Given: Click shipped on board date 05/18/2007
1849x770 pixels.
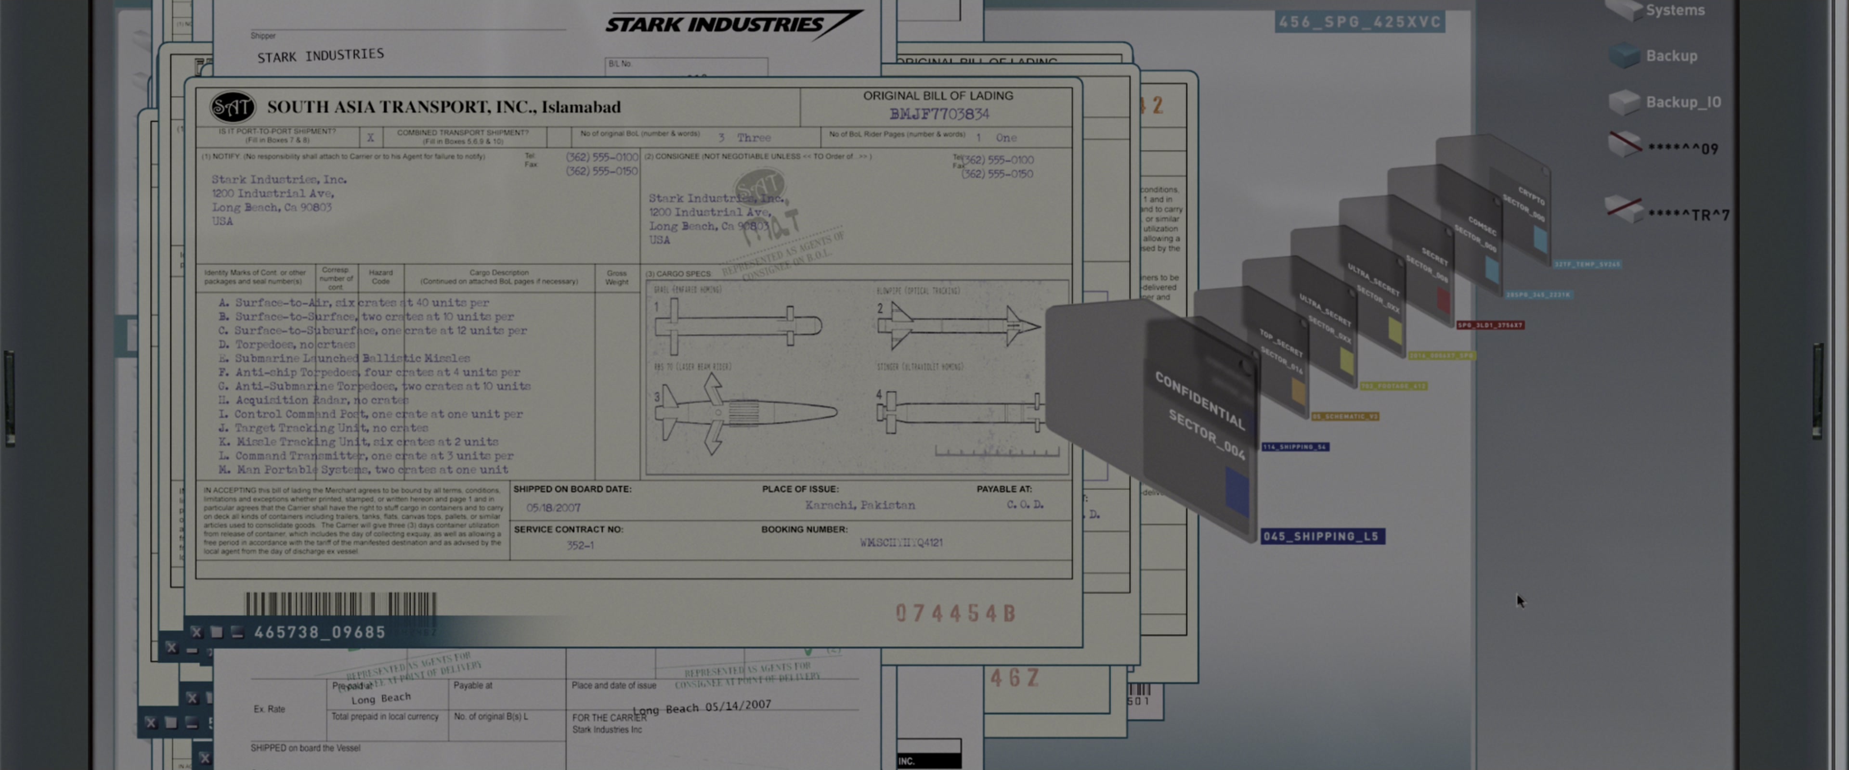Looking at the screenshot, I should click(x=553, y=507).
